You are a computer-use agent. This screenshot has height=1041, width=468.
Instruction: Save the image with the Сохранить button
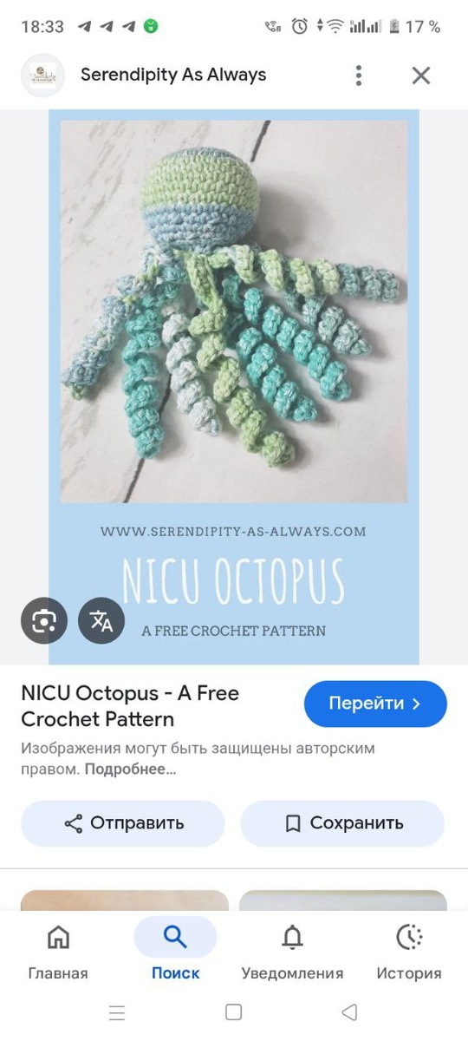[x=342, y=823]
